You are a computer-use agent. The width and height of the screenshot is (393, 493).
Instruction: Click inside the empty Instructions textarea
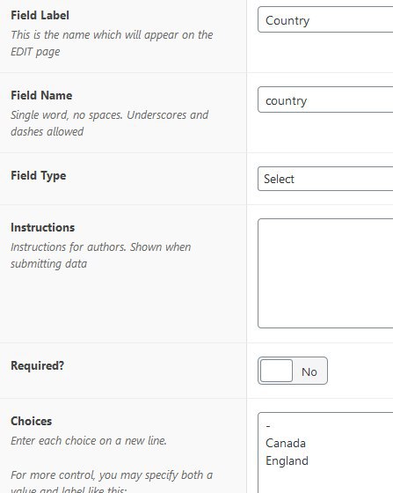click(325, 273)
